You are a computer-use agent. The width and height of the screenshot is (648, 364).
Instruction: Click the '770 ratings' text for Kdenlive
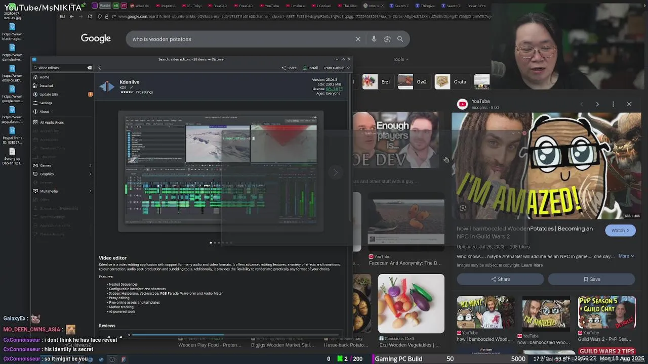[144, 93]
